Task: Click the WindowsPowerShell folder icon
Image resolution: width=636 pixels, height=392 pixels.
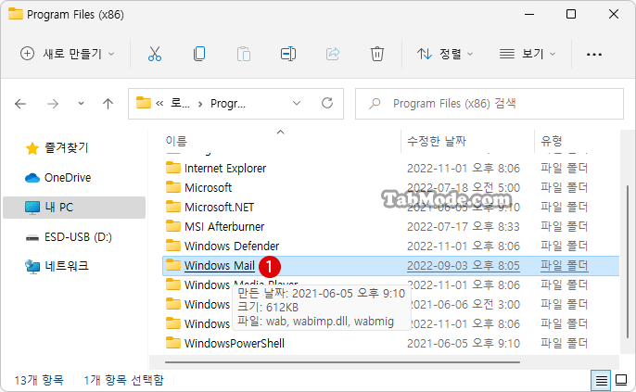Action: (x=173, y=343)
